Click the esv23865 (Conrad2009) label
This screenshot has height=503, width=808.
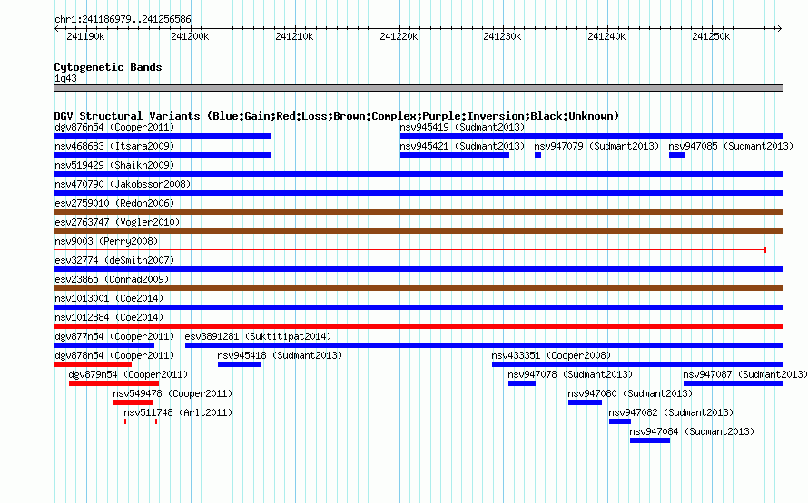pyautogui.click(x=112, y=279)
